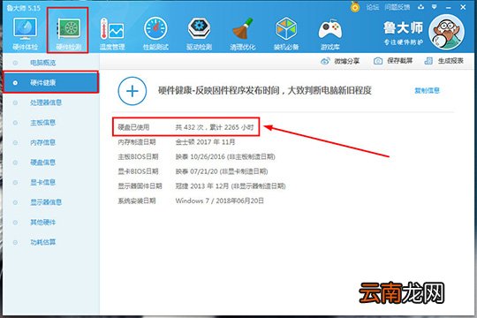Image resolution: width=477 pixels, height=318 pixels.
Task: Open 清理优化 broom icon
Action: click(x=242, y=29)
